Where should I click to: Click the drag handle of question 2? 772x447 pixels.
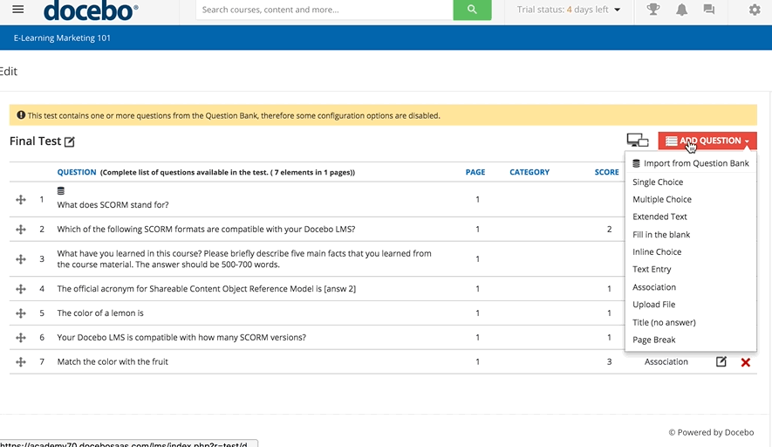click(x=21, y=229)
